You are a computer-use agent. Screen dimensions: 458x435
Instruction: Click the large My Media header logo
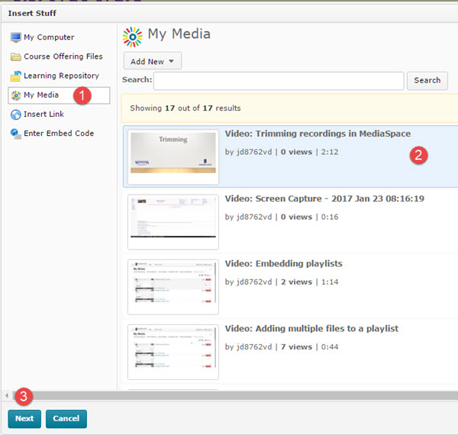coord(133,35)
